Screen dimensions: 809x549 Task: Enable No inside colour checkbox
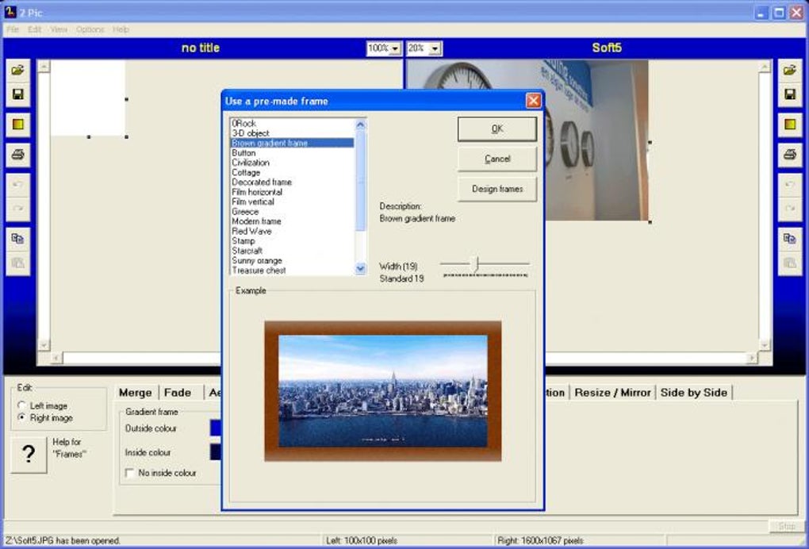click(130, 473)
